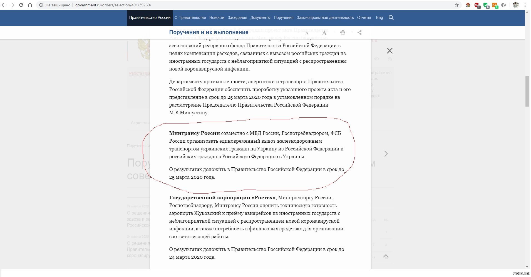The width and height of the screenshot is (531, 277).
Task: Open 'Законопроектная деятельность' menu item
Action: pos(325,18)
